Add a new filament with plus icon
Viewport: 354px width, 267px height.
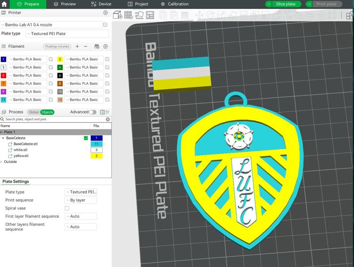tap(77, 46)
